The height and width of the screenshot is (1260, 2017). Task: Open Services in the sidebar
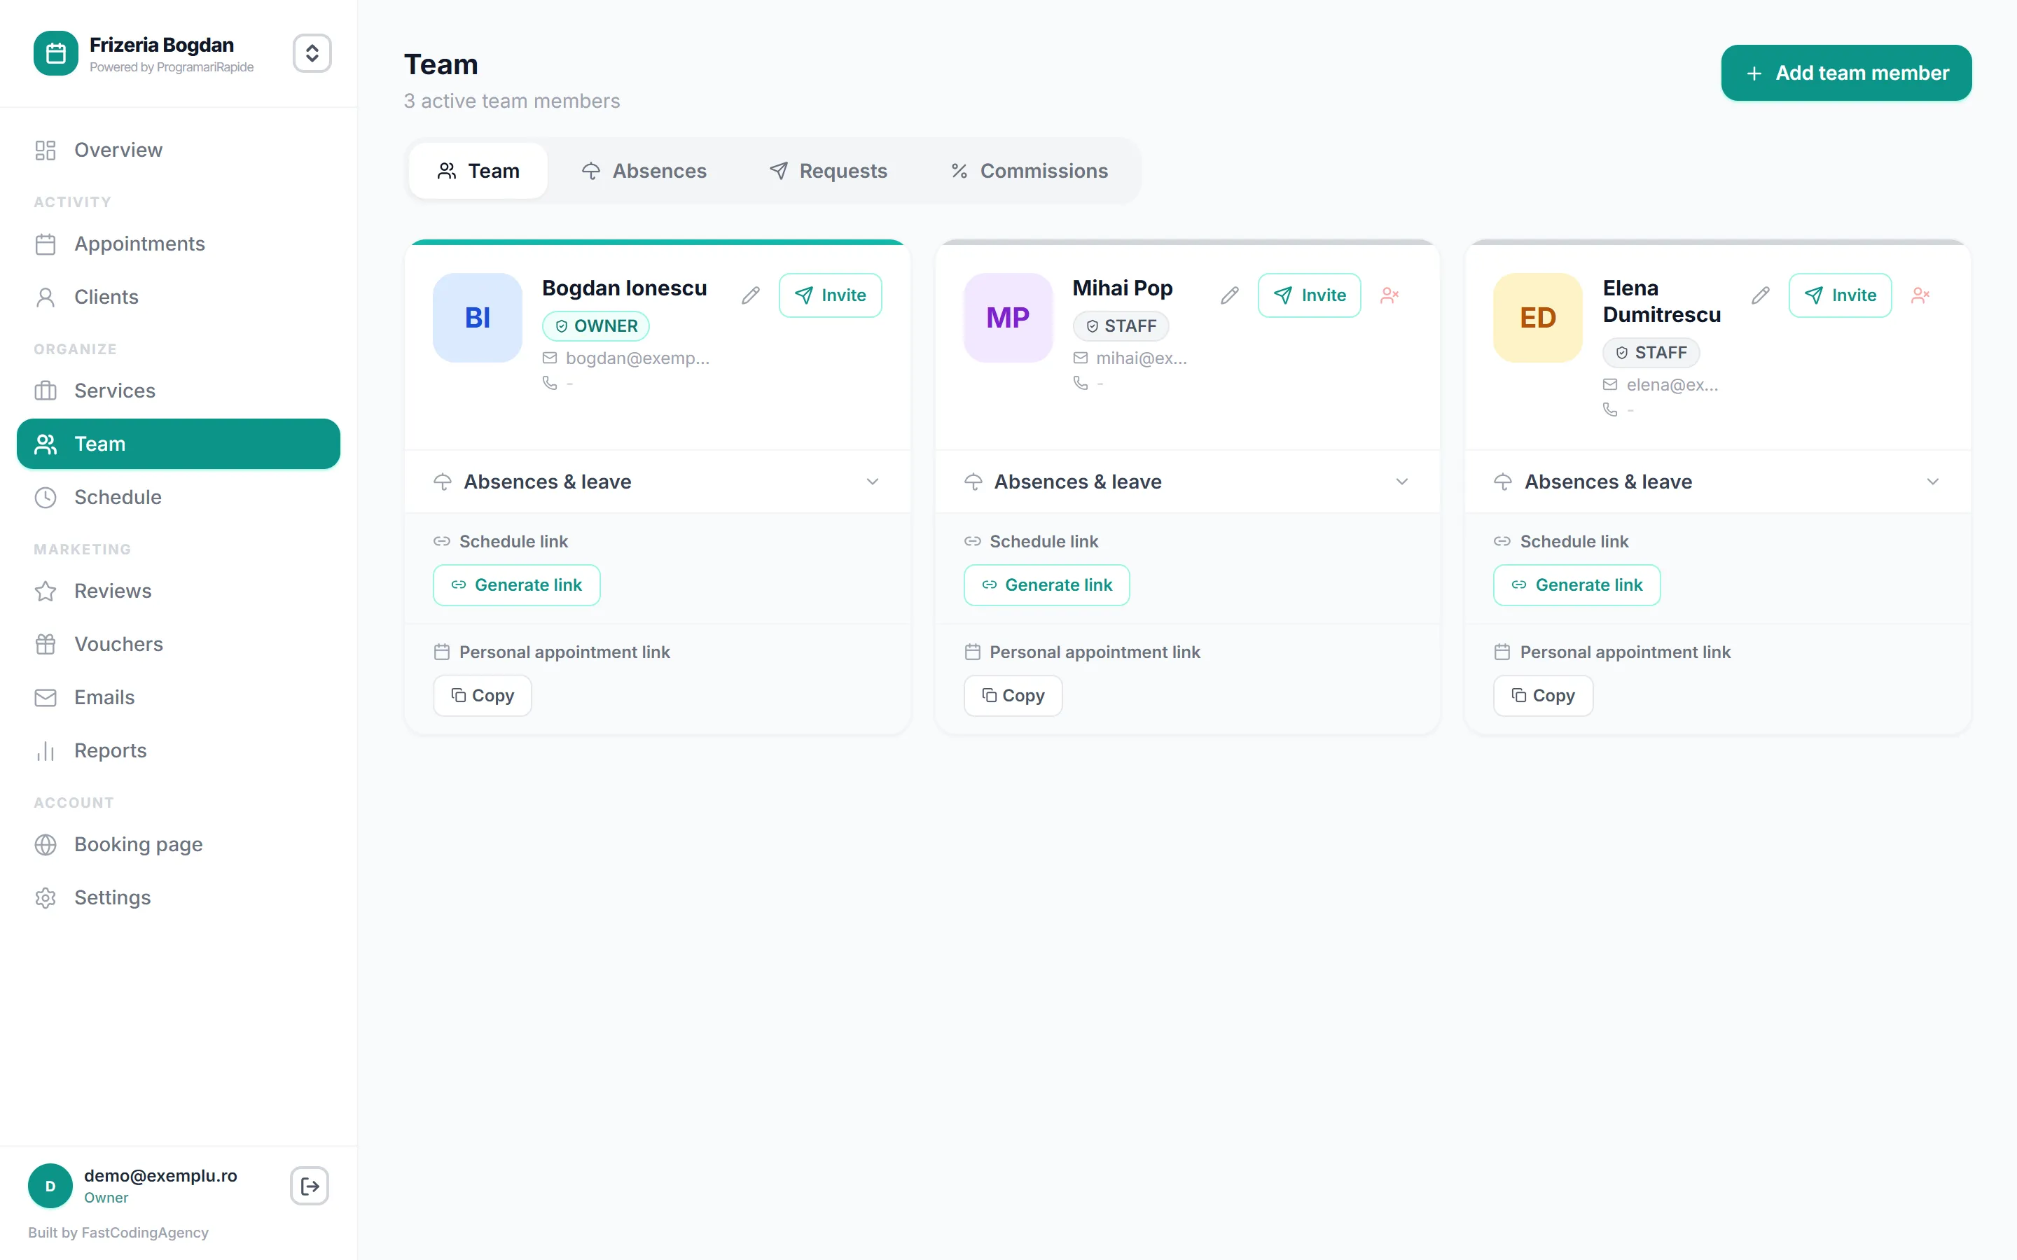click(x=179, y=391)
